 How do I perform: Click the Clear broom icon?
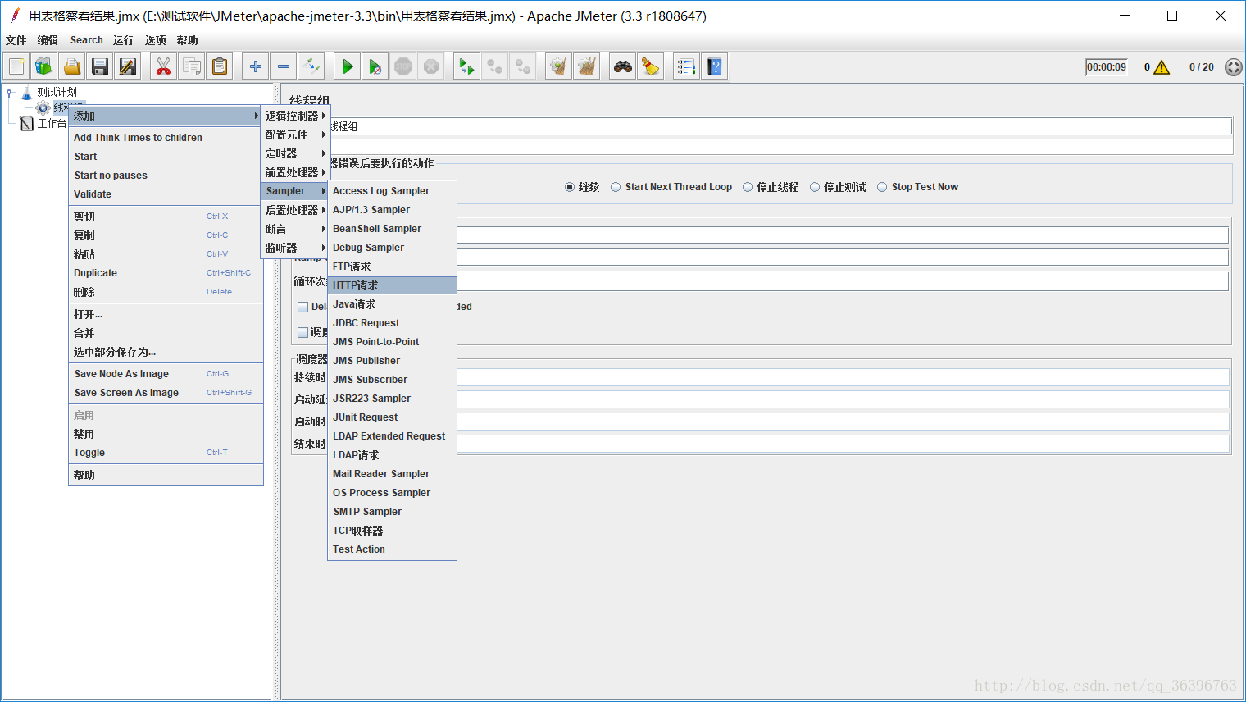559,66
